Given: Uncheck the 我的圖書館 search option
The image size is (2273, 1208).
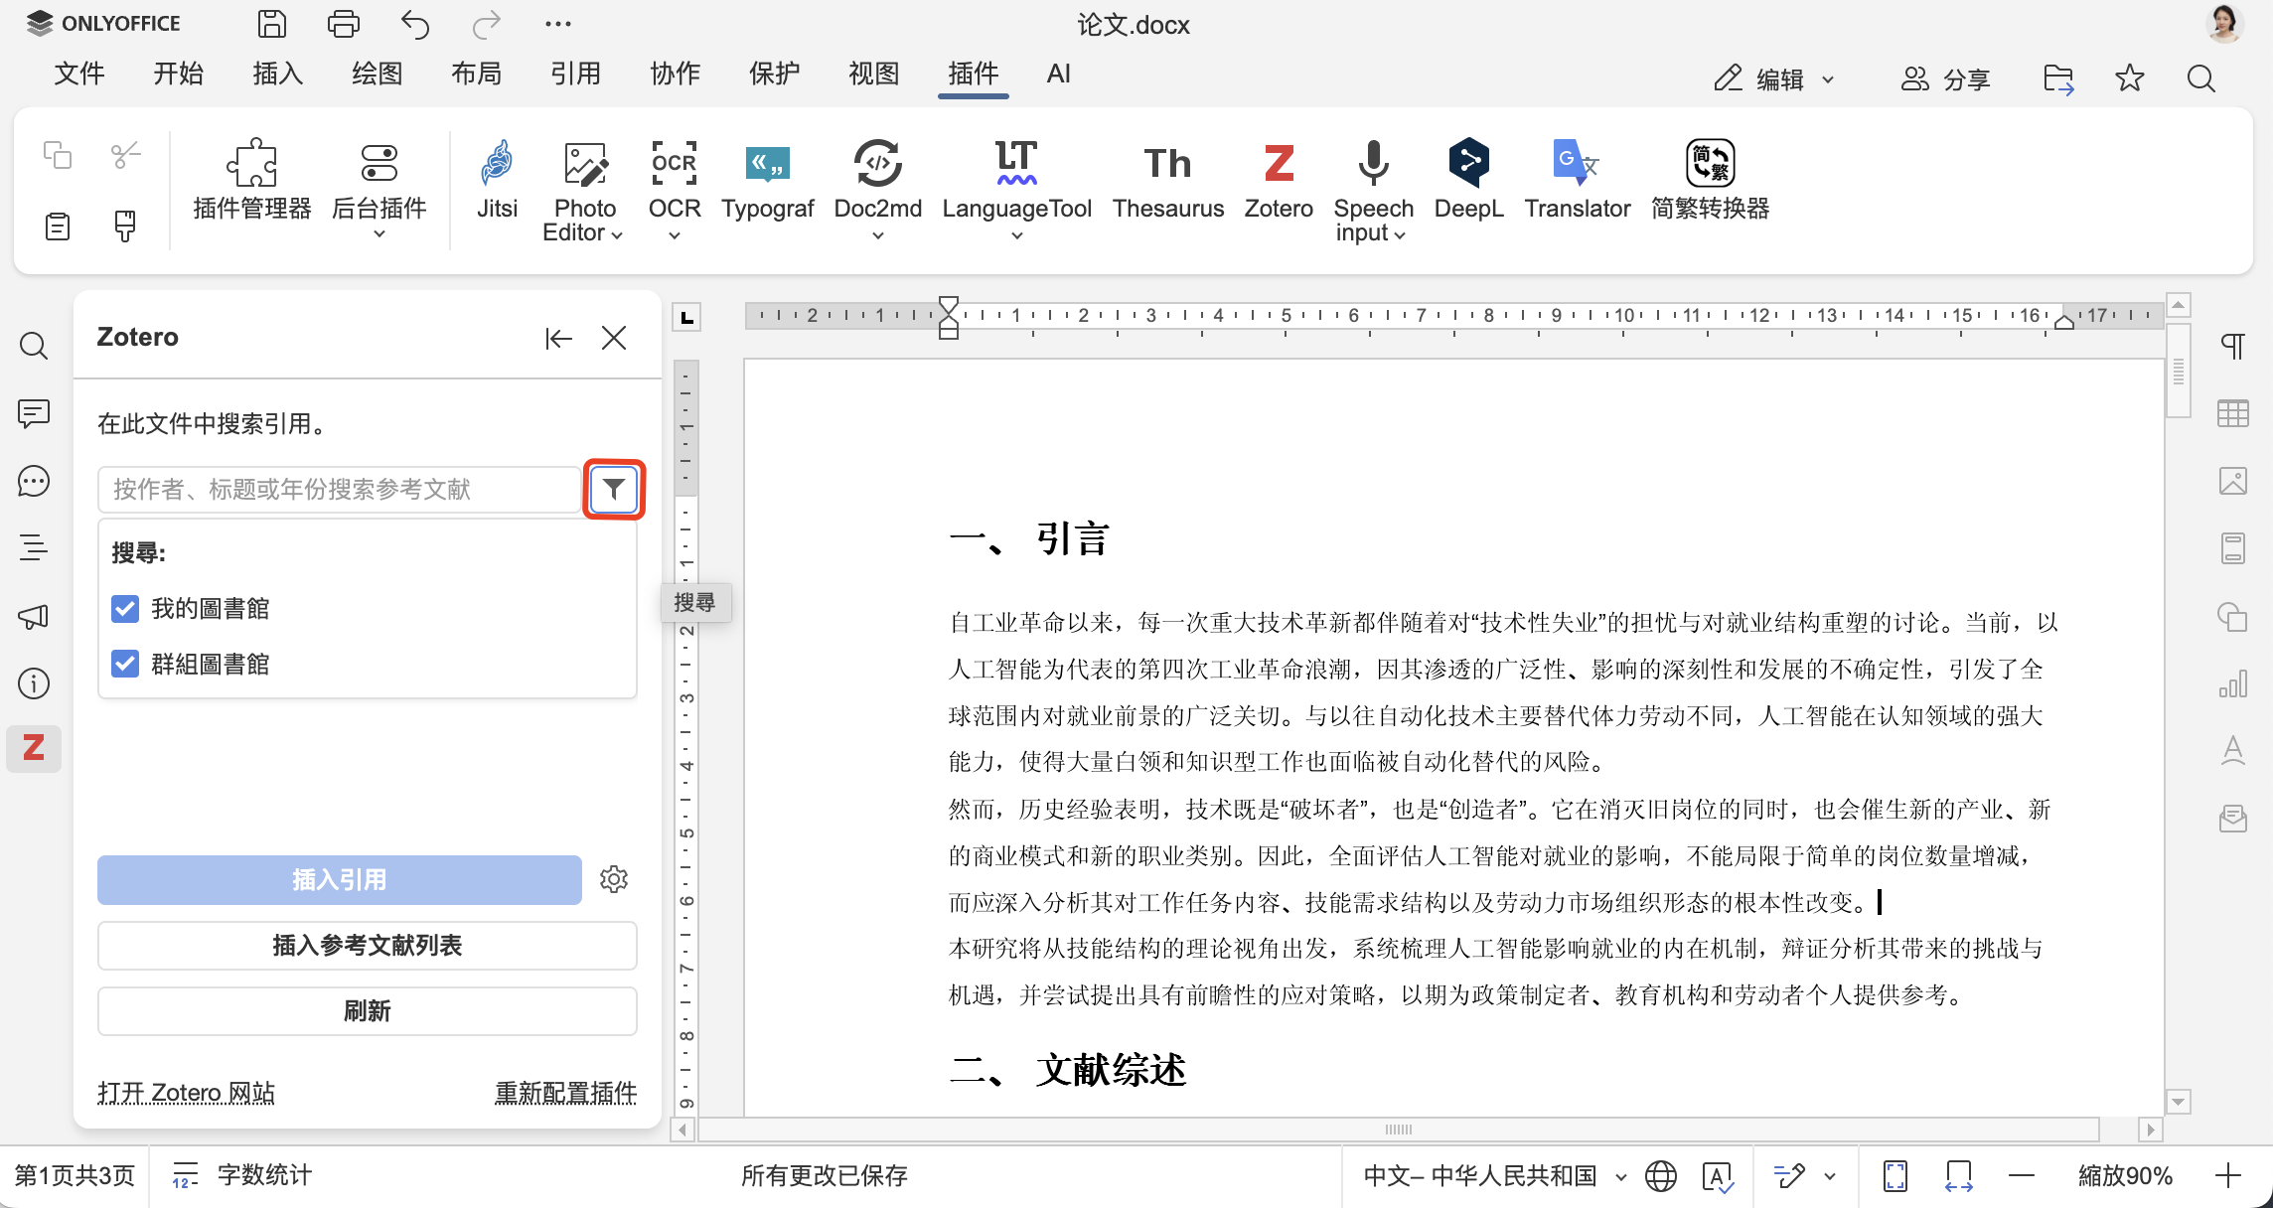Looking at the screenshot, I should tap(125, 609).
